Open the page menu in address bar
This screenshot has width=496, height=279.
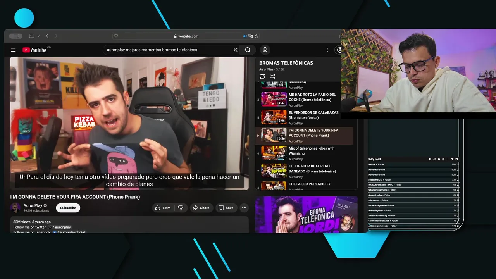point(116,36)
